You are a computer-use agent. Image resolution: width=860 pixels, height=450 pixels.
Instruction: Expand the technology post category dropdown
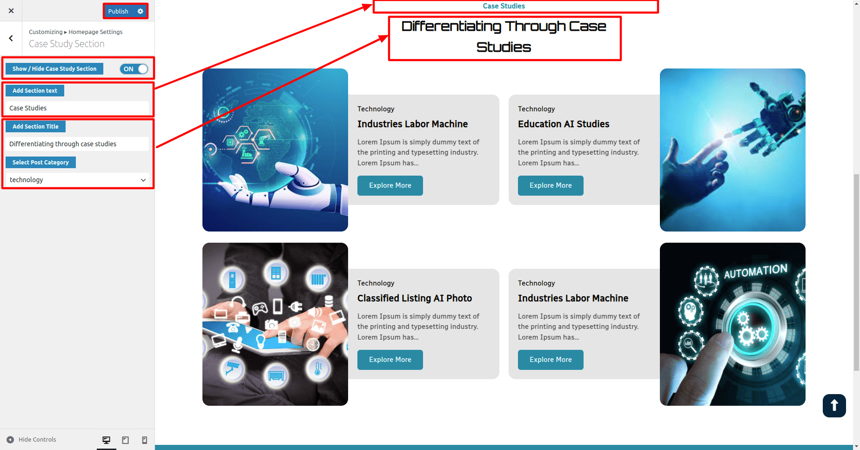point(78,180)
